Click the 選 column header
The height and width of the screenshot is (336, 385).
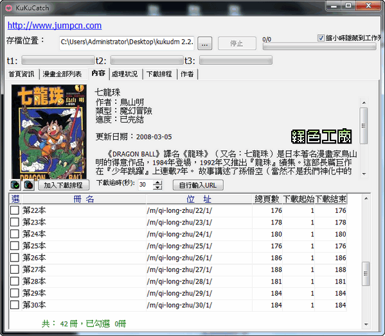coord(15,199)
